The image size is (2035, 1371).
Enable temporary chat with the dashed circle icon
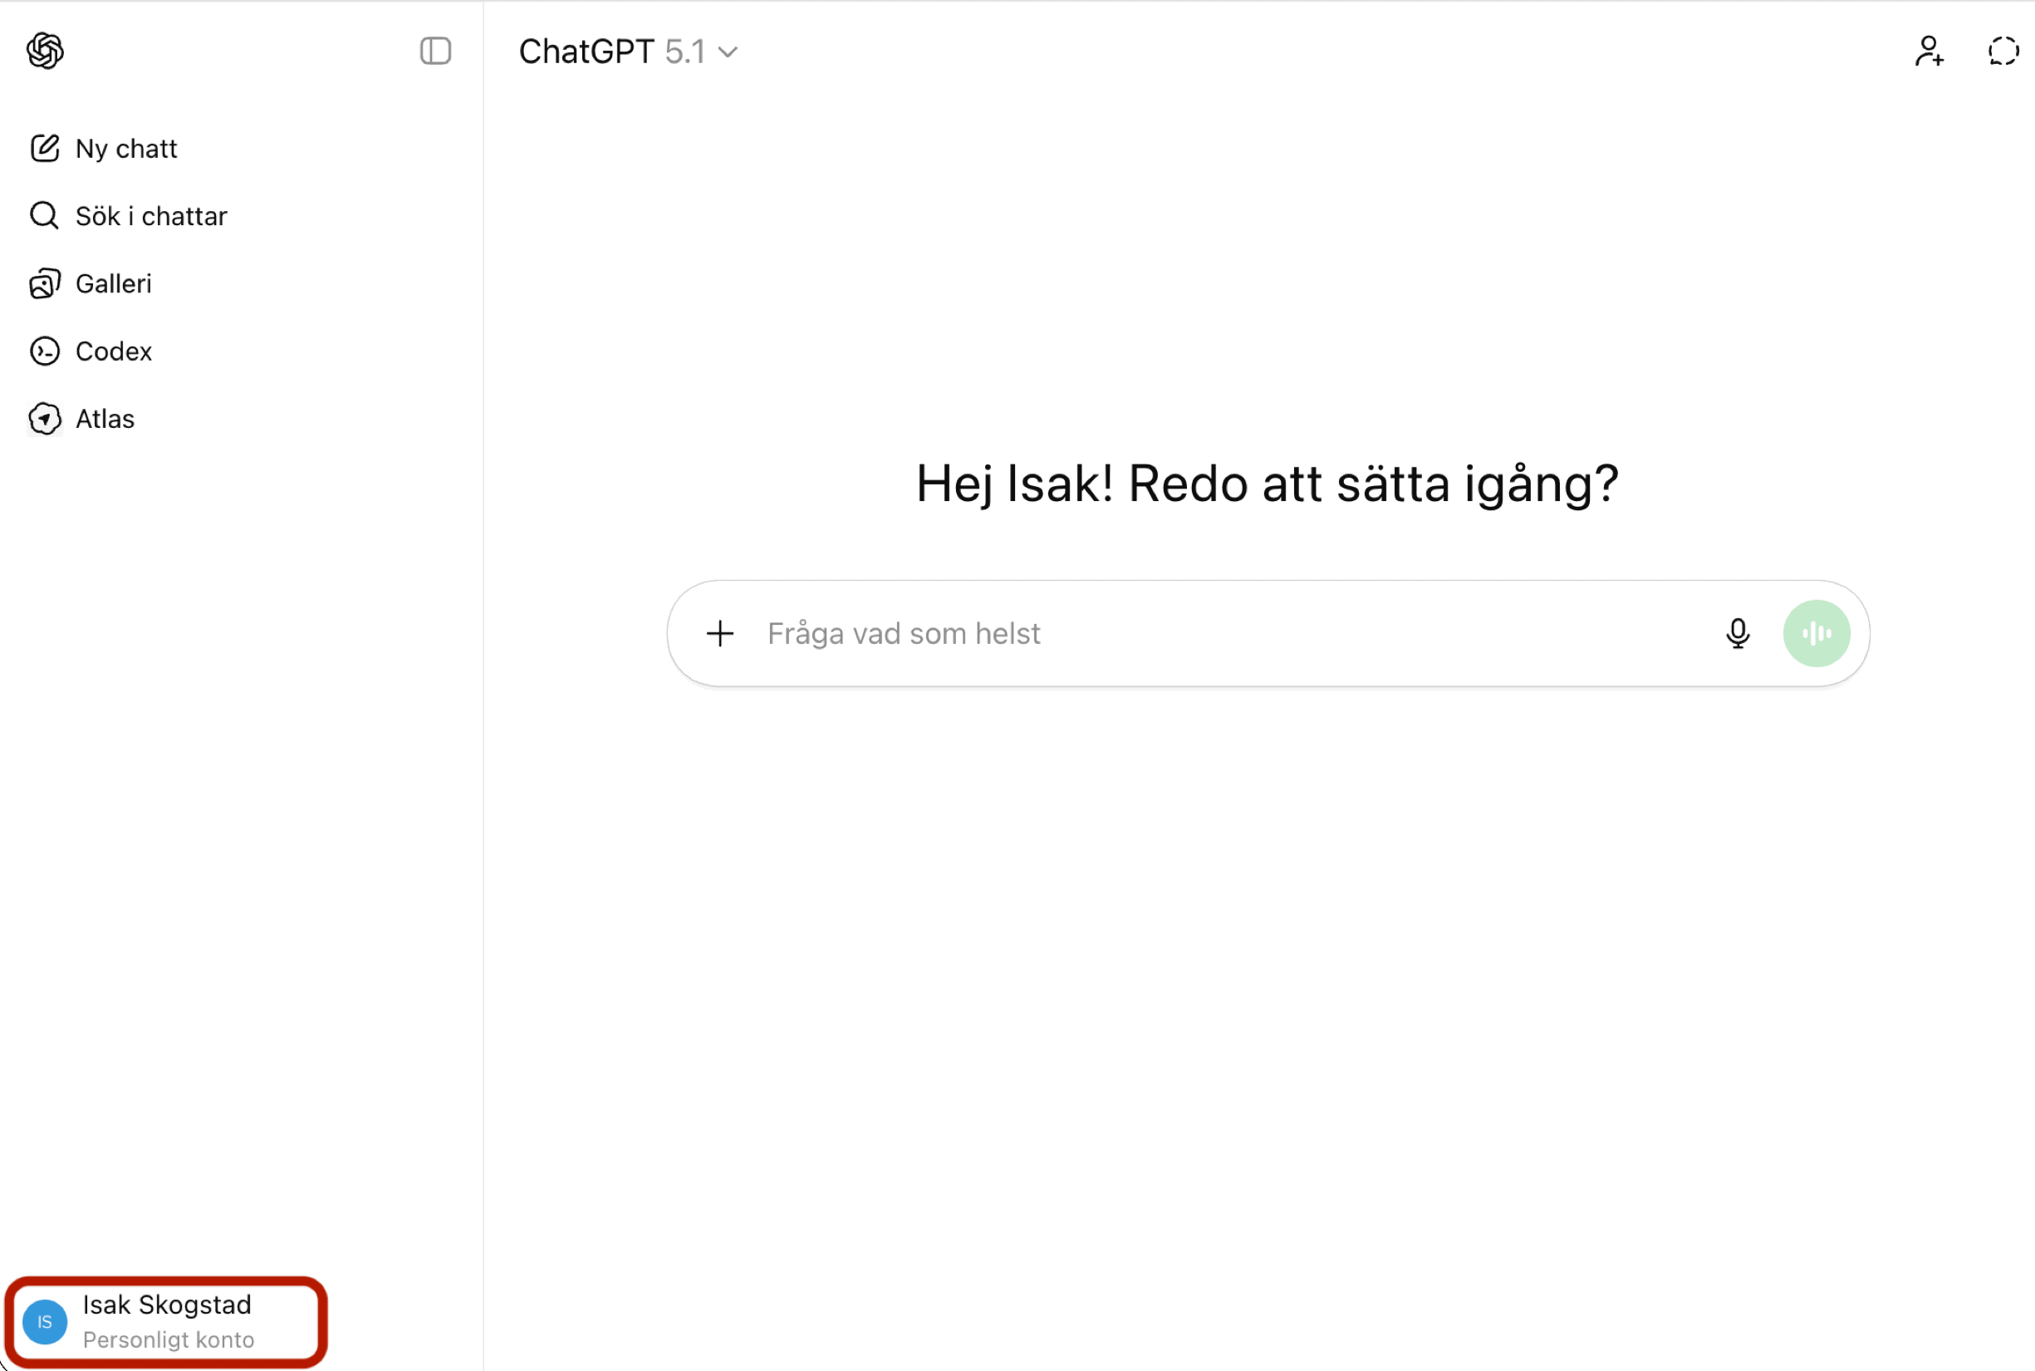(2003, 52)
